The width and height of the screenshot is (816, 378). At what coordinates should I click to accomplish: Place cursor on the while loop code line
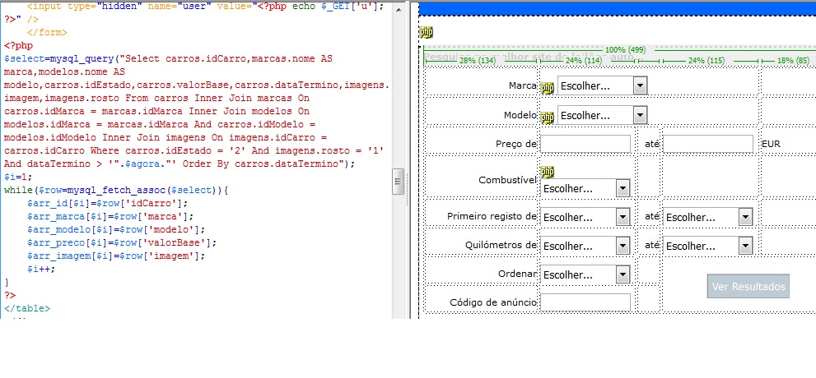point(115,190)
